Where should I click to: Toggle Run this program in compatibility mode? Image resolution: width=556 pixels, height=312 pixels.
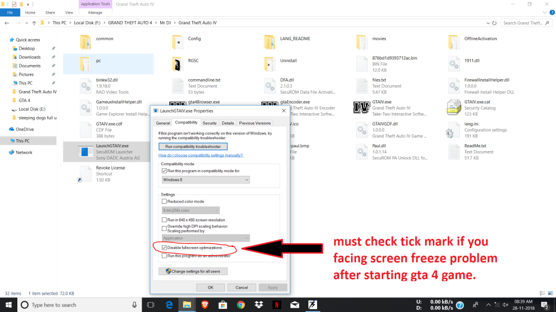(164, 171)
